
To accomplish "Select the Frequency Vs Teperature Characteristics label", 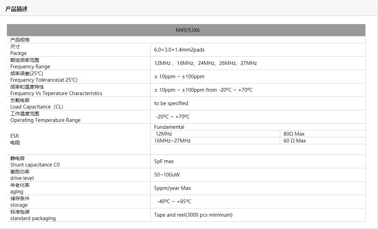I will 56,93.
